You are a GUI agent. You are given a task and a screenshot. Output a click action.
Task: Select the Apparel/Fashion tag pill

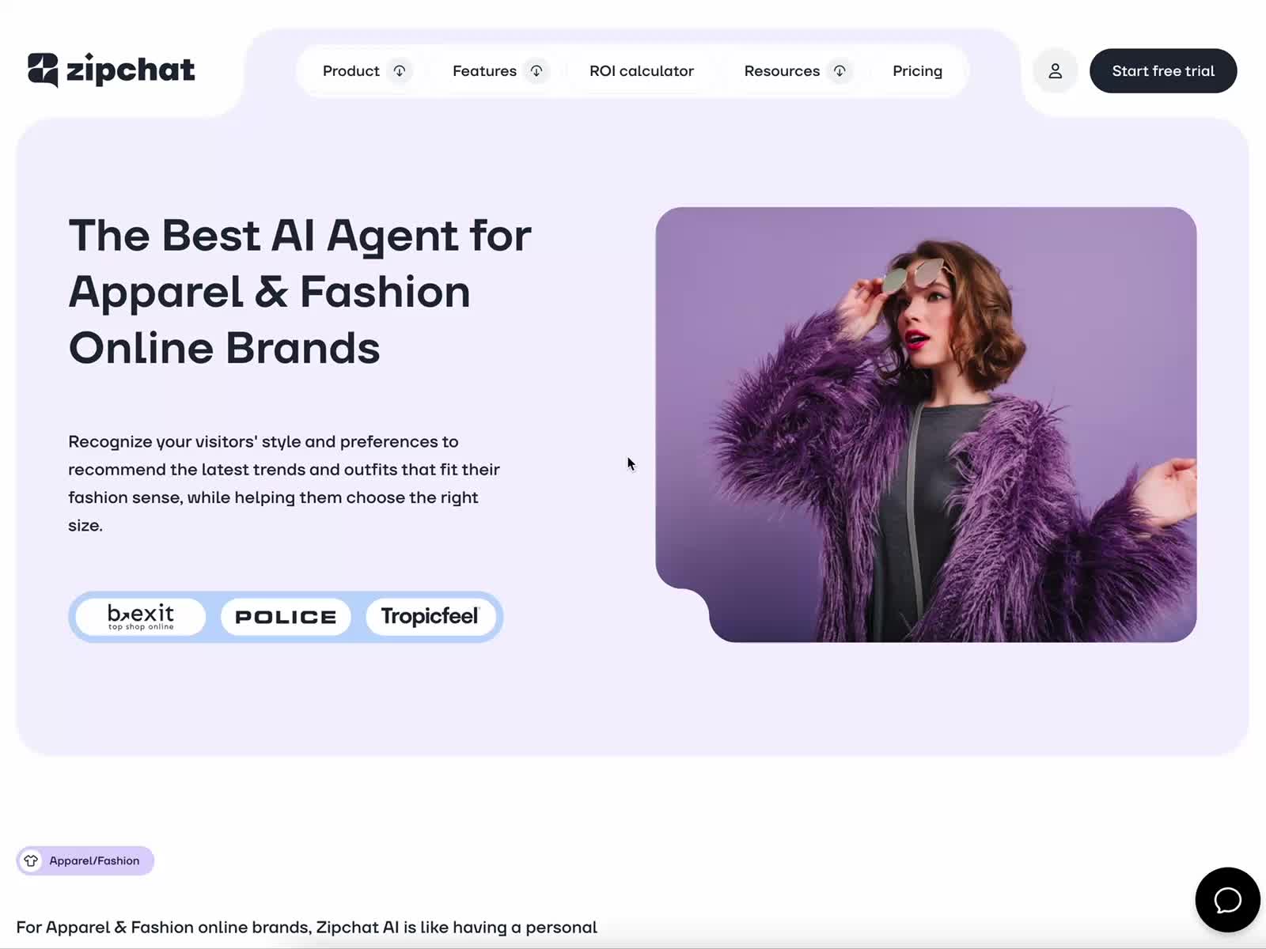click(x=85, y=860)
